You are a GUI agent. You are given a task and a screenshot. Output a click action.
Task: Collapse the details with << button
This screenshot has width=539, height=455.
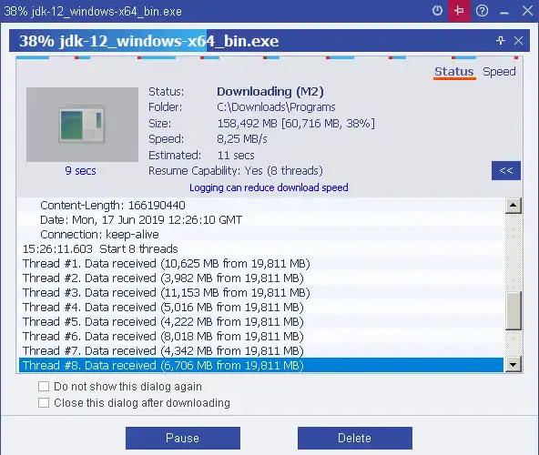pos(506,170)
